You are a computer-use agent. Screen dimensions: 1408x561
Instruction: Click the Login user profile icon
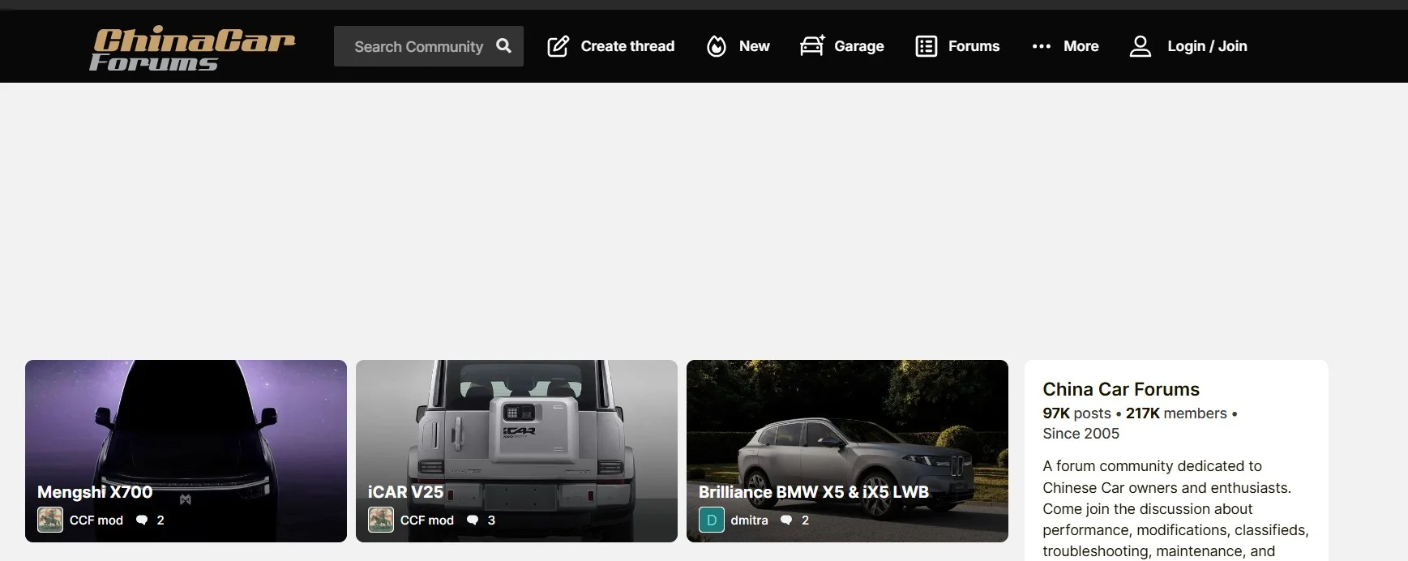click(1141, 46)
